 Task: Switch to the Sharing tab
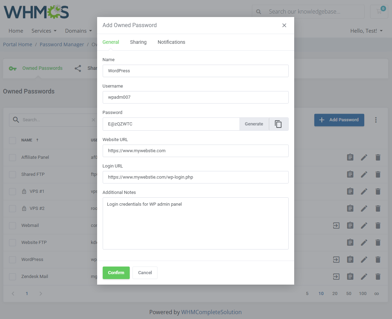tap(138, 42)
